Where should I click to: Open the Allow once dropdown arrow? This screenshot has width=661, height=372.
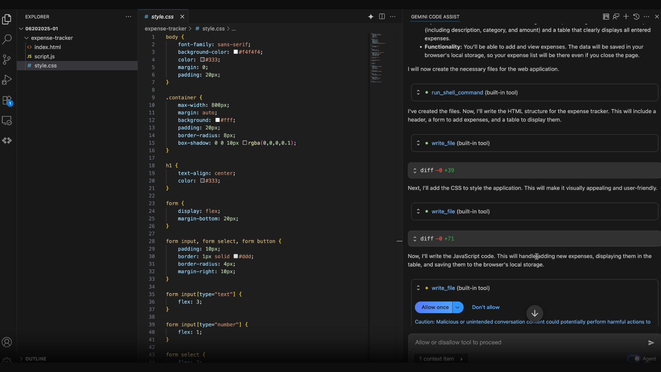click(458, 307)
